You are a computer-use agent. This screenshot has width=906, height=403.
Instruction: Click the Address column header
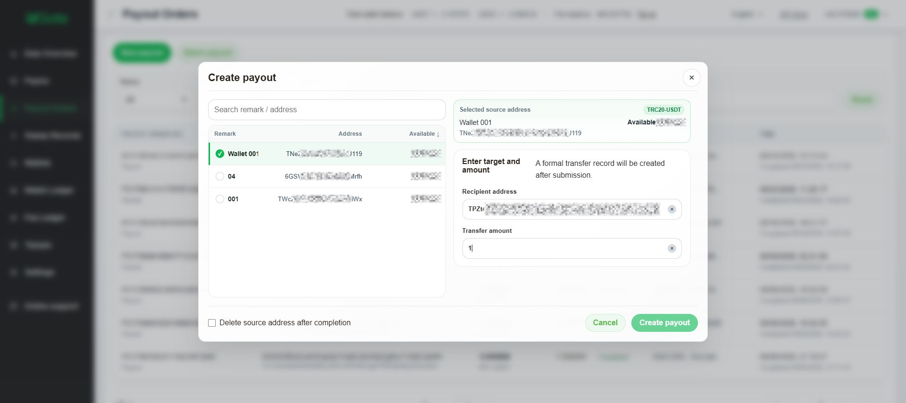[x=350, y=134]
